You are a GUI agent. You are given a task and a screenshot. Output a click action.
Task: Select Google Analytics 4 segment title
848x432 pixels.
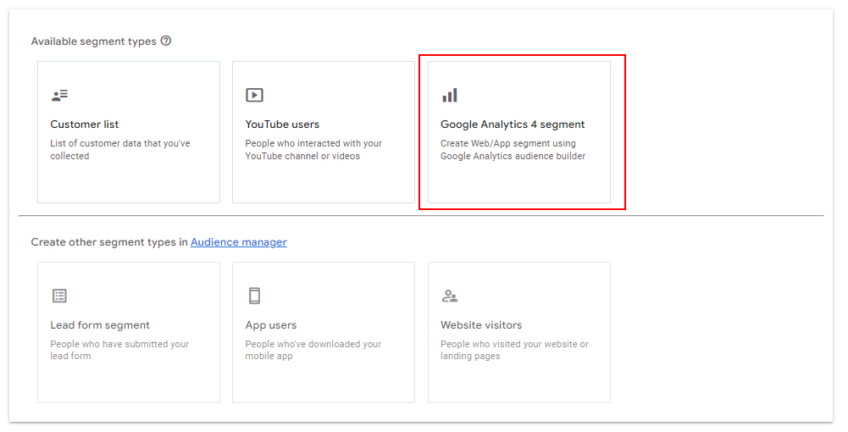click(513, 125)
